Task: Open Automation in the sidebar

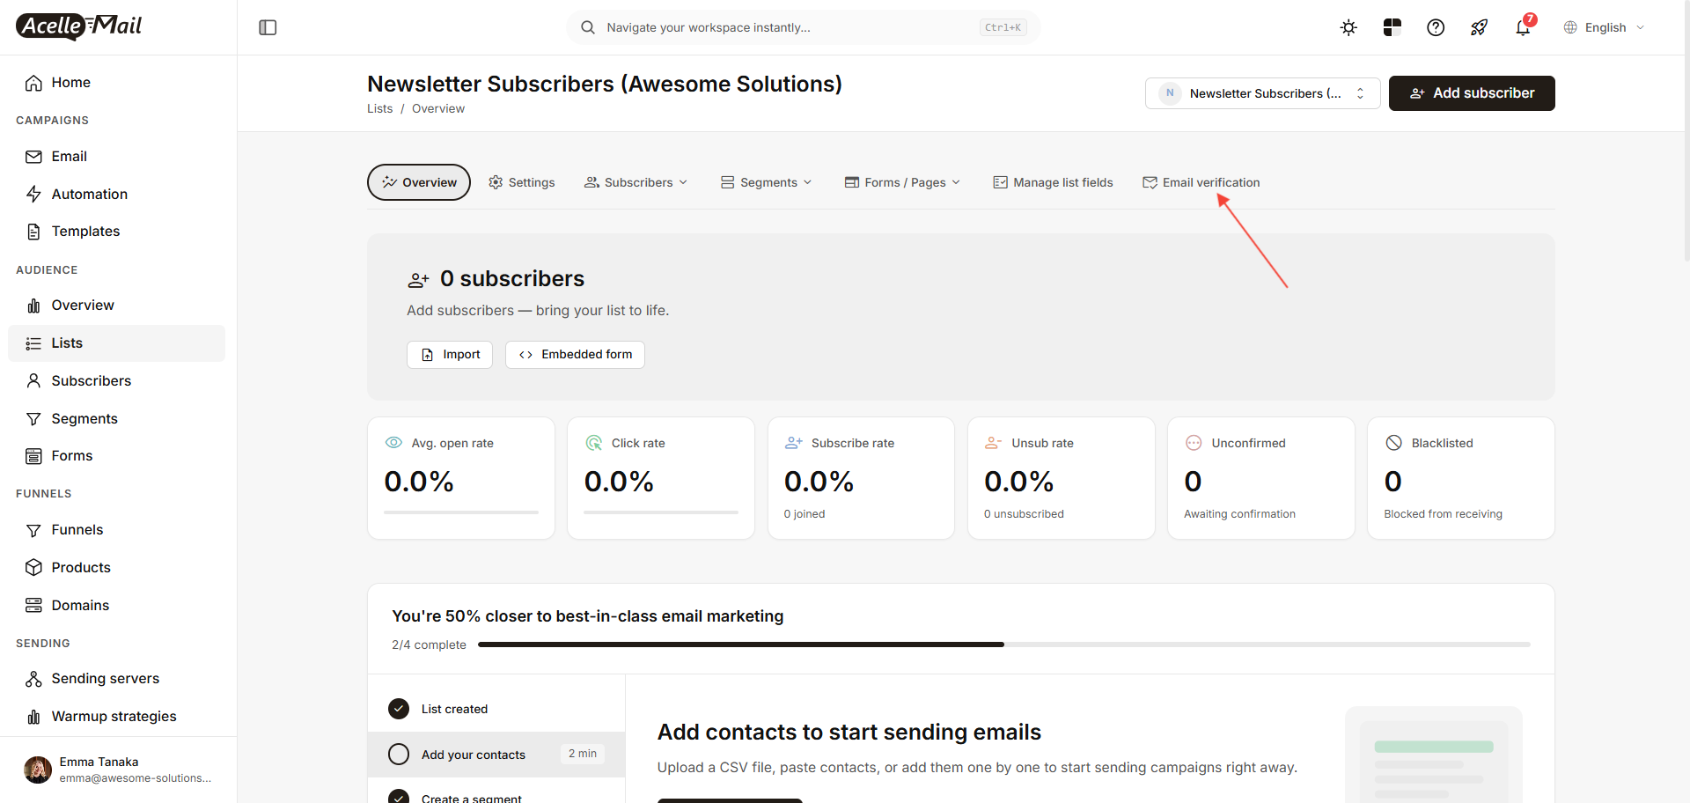Action: [x=116, y=194]
